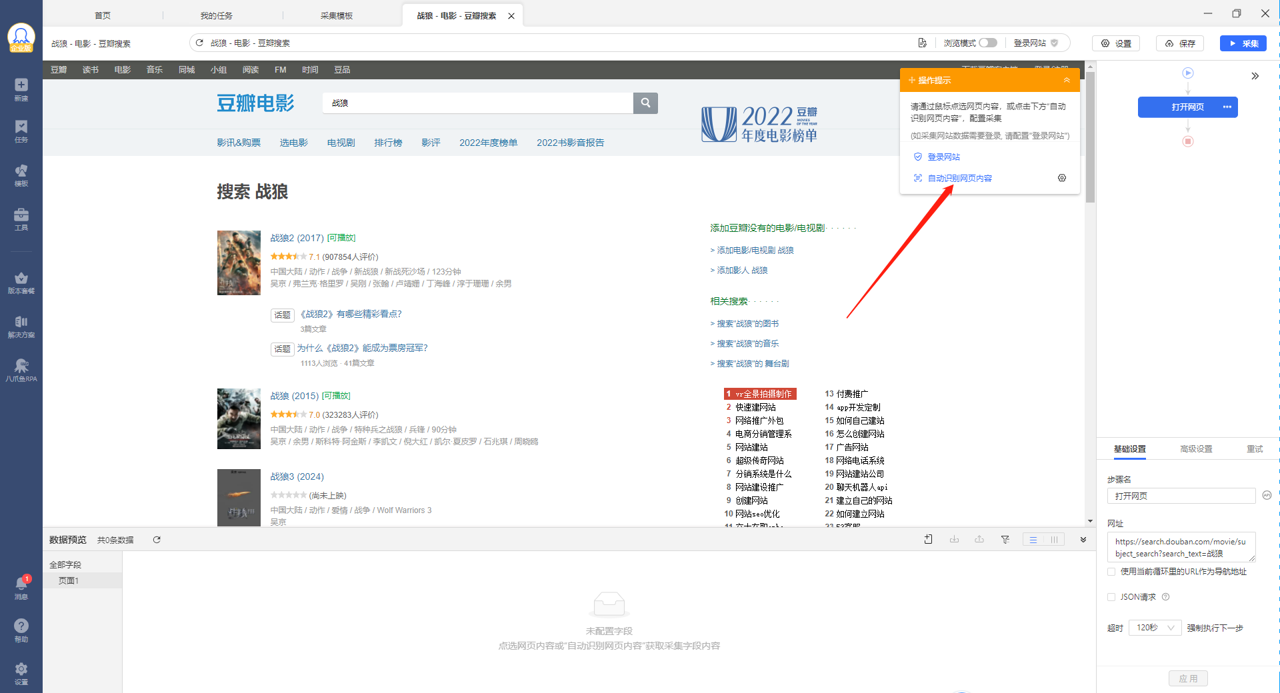Select the 基础设置 tab
1280x693 pixels.
[1130, 449]
